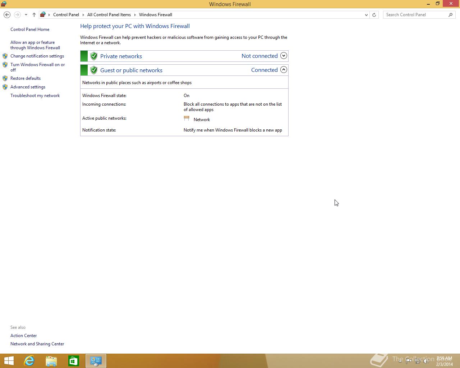The image size is (460, 368).
Task: Click the Control Panel taskbar button
Action: click(x=96, y=361)
